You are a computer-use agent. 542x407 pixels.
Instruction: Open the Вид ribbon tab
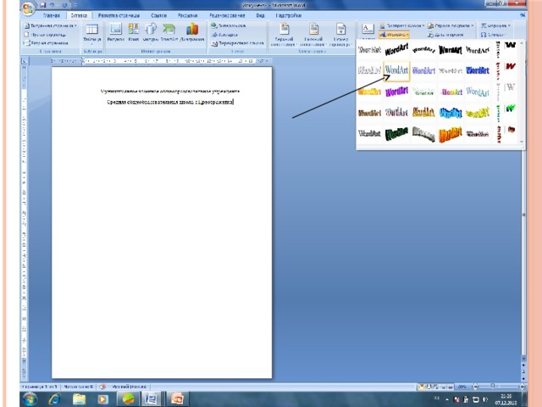[x=260, y=15]
